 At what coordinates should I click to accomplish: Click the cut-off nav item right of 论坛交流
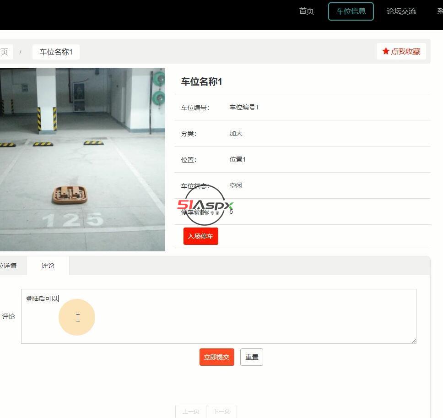[x=439, y=11]
